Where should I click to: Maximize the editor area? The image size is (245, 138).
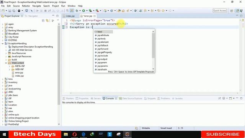(241, 16)
